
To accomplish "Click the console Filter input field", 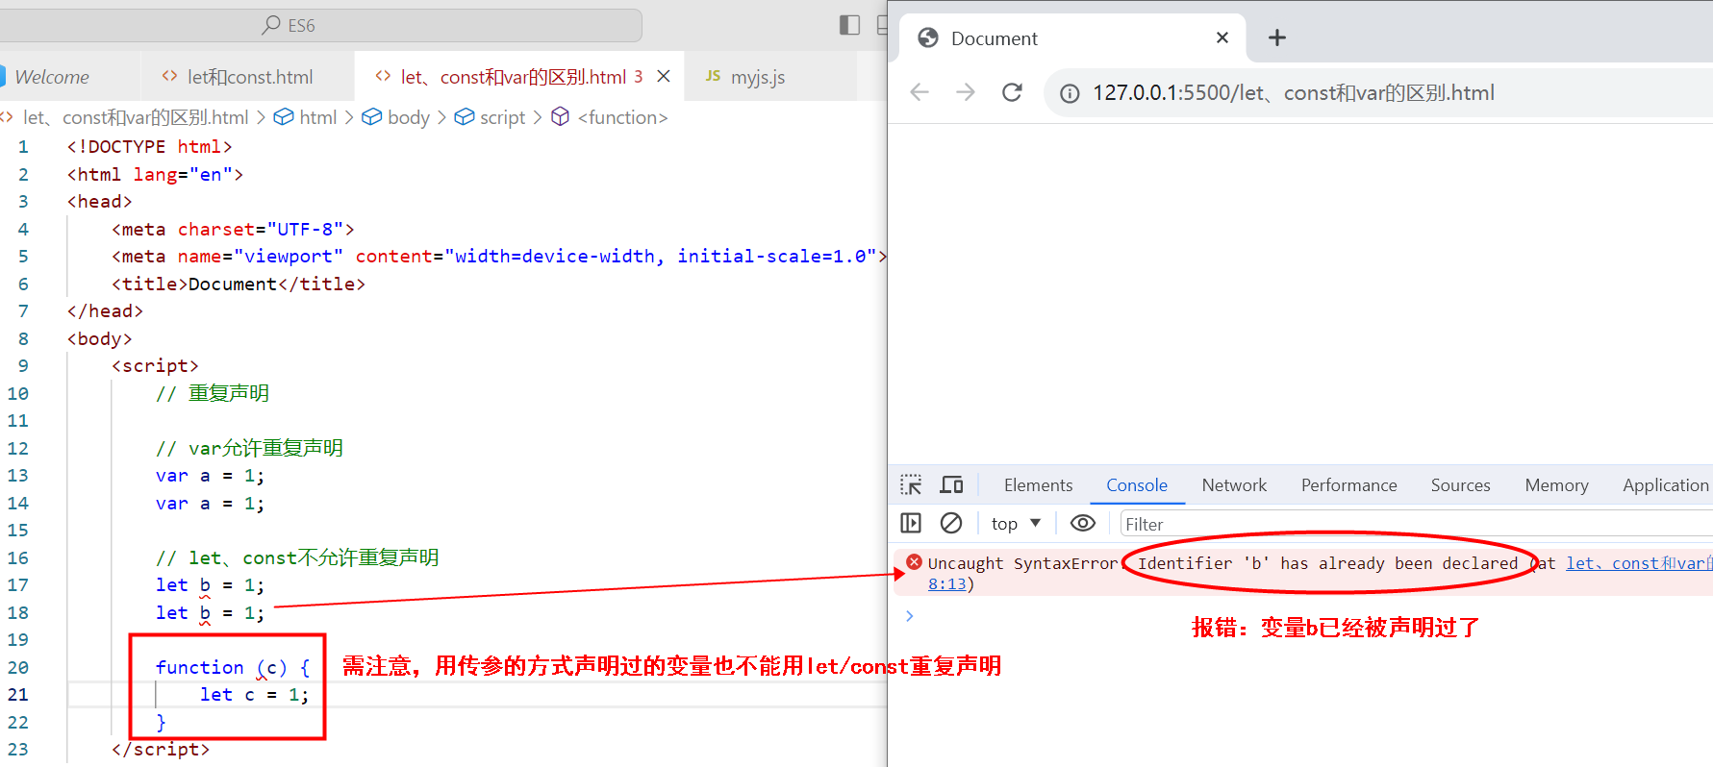I will click(x=1417, y=524).
